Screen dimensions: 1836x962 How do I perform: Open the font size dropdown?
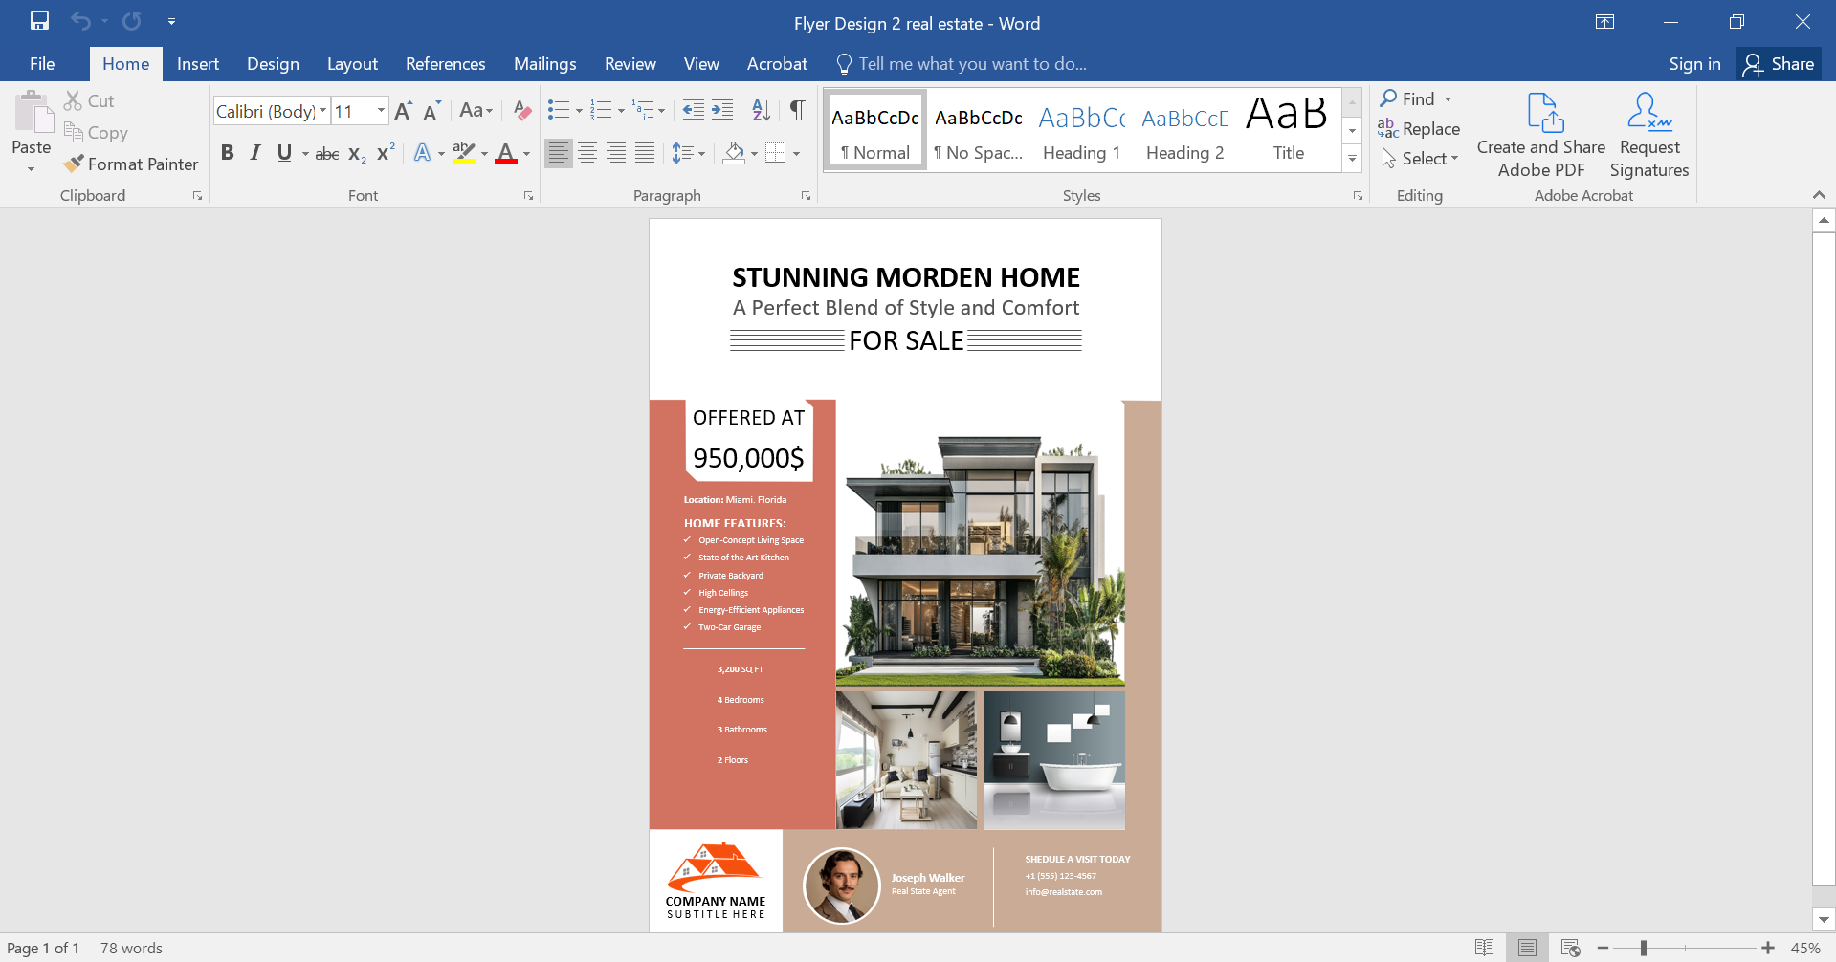click(x=380, y=111)
